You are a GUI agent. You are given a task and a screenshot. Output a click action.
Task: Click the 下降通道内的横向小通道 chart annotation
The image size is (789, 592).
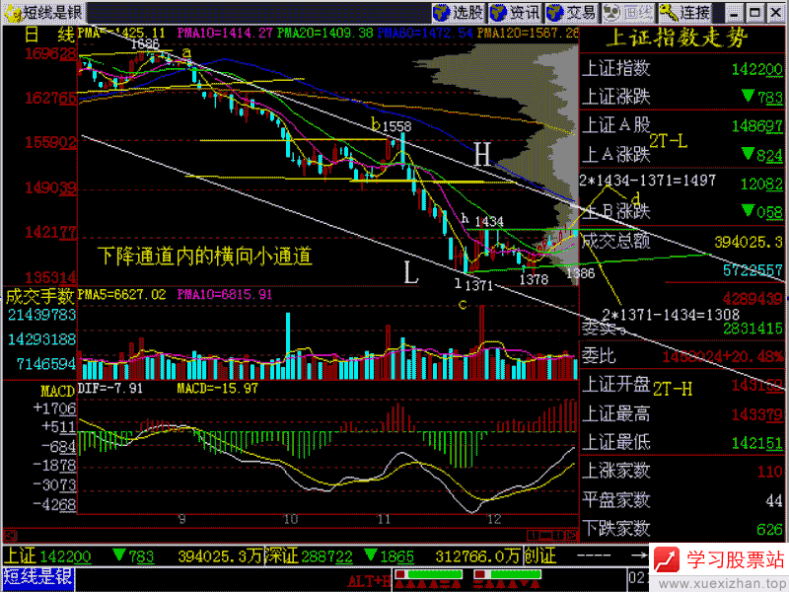[x=205, y=257]
